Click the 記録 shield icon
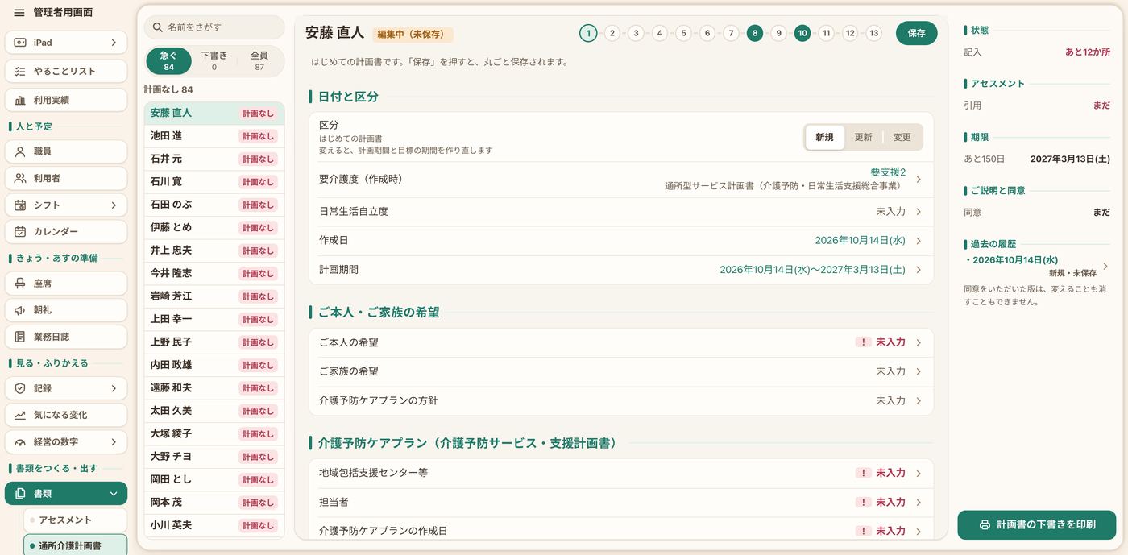The image size is (1128, 555). 20,388
